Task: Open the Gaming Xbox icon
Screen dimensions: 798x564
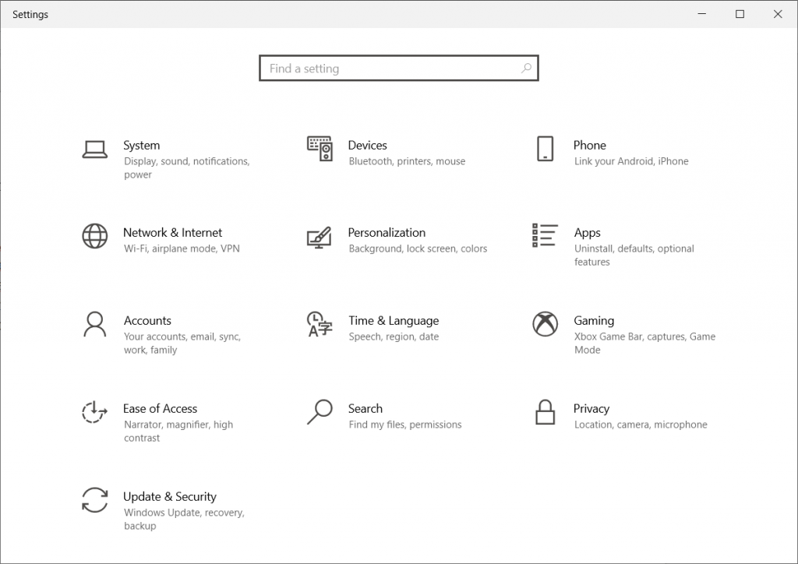Action: 545,324
